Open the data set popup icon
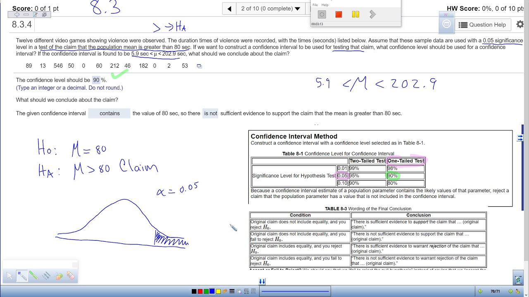 tap(199, 66)
